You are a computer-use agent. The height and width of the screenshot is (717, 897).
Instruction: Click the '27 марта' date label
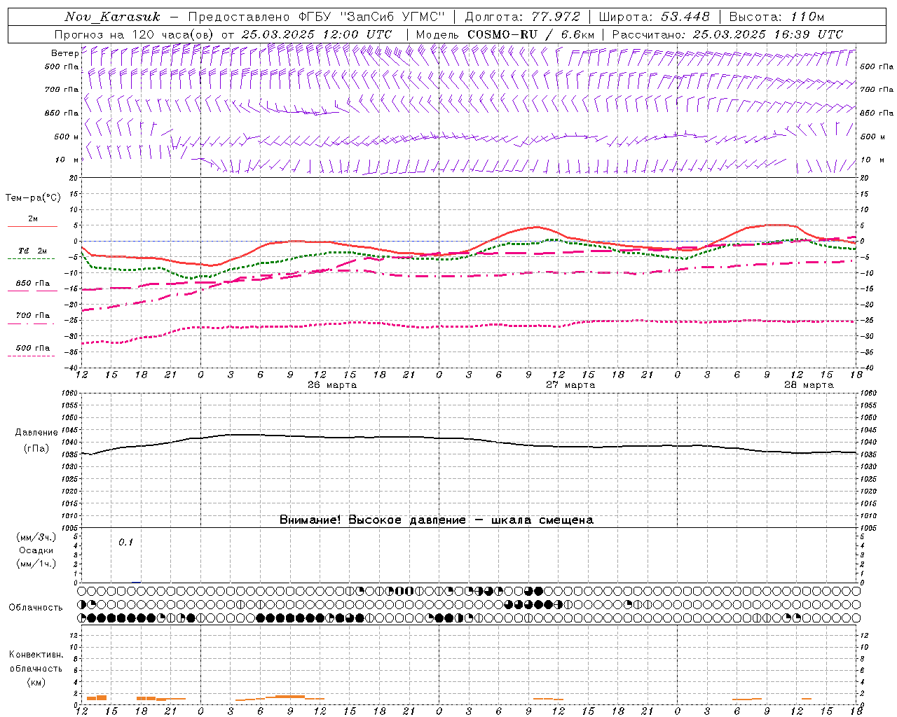click(x=570, y=385)
